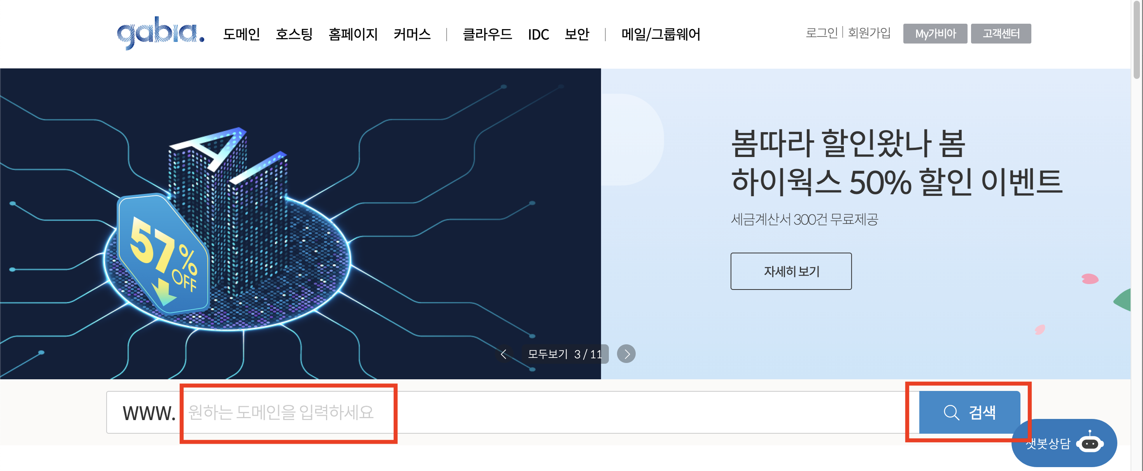Open the 클라우드 menu
1143x471 pixels.
(487, 34)
